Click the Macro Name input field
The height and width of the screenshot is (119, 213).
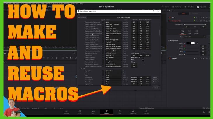point(123,17)
